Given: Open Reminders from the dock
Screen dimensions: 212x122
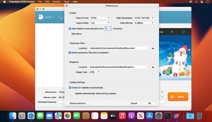Looking at the screenshot, I should (x=95, y=116).
